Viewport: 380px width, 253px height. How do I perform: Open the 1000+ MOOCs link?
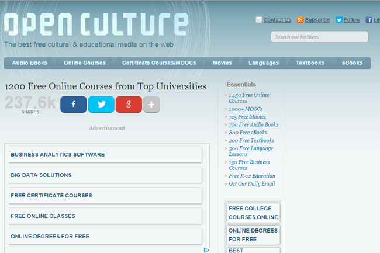[x=246, y=109]
